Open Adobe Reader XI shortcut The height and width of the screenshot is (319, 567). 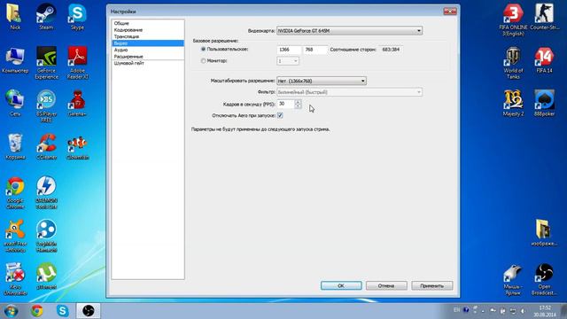pos(77,63)
